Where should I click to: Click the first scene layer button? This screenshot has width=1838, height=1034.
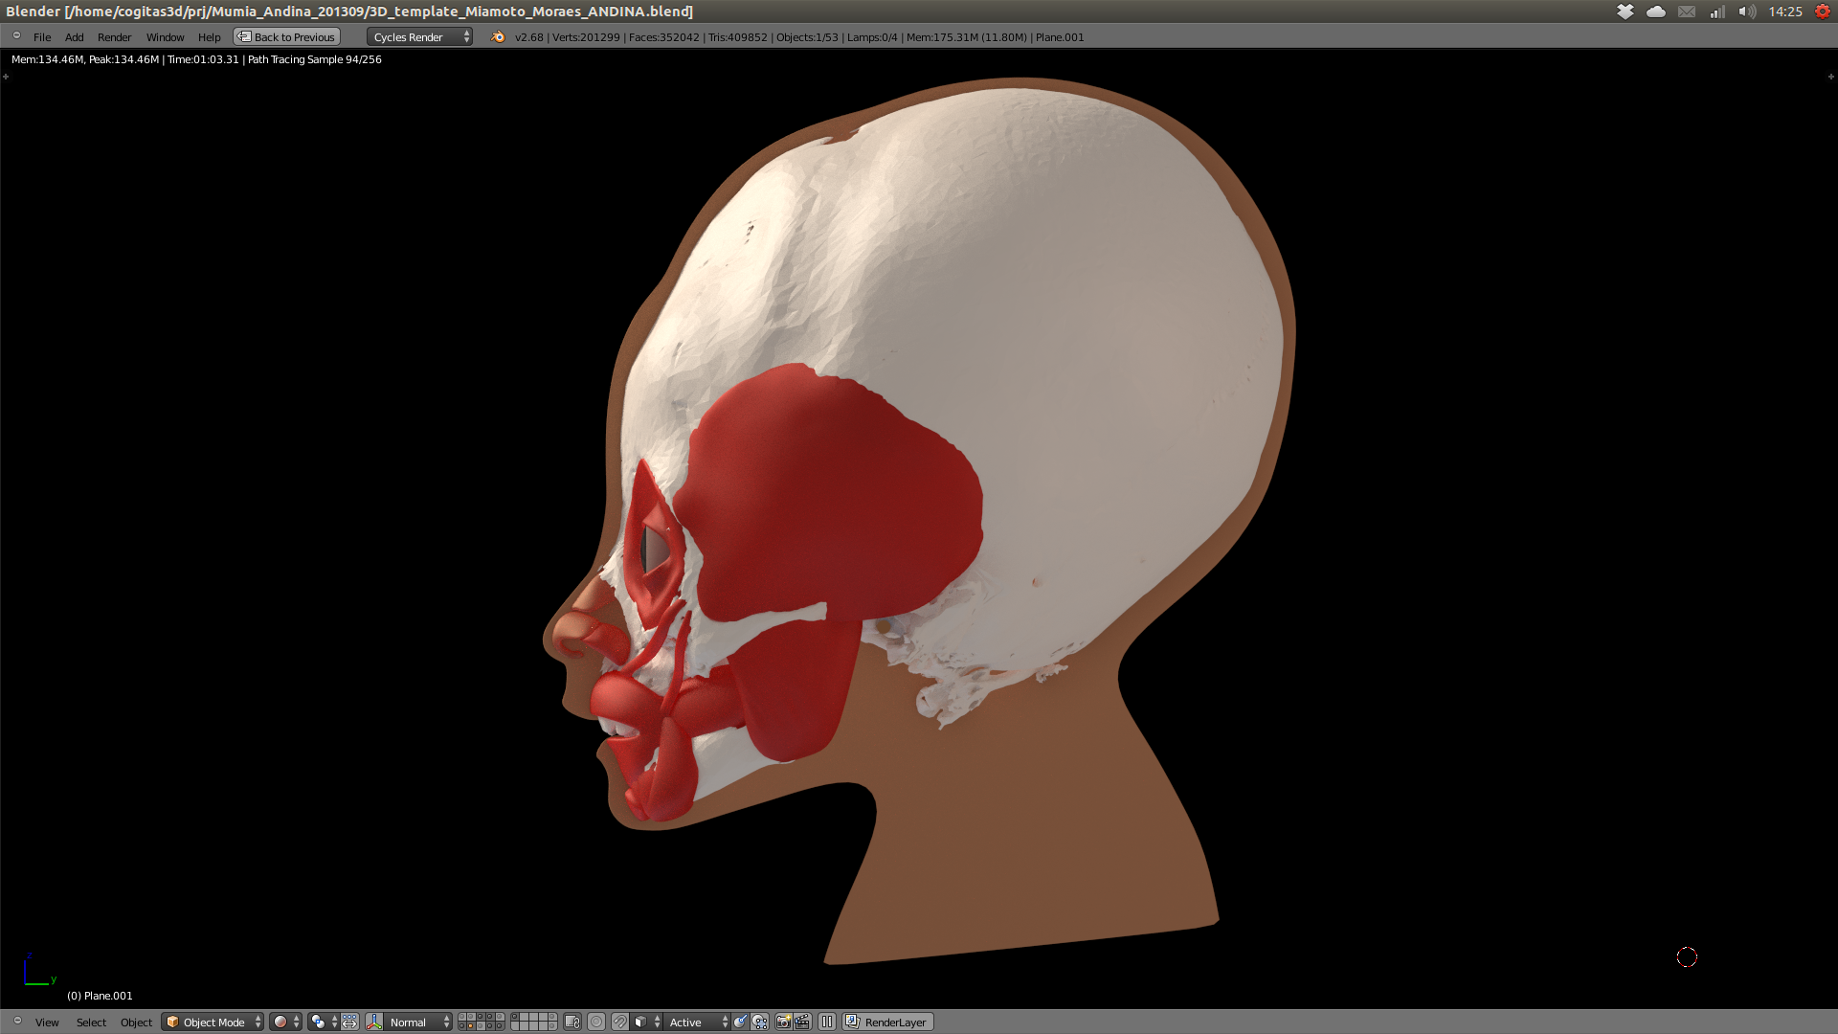[462, 1018]
